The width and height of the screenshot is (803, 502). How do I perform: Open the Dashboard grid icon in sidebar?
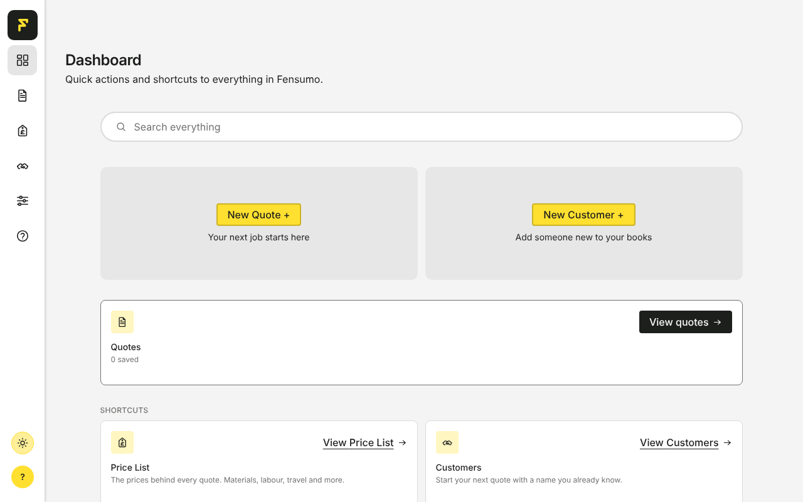pyautogui.click(x=23, y=60)
